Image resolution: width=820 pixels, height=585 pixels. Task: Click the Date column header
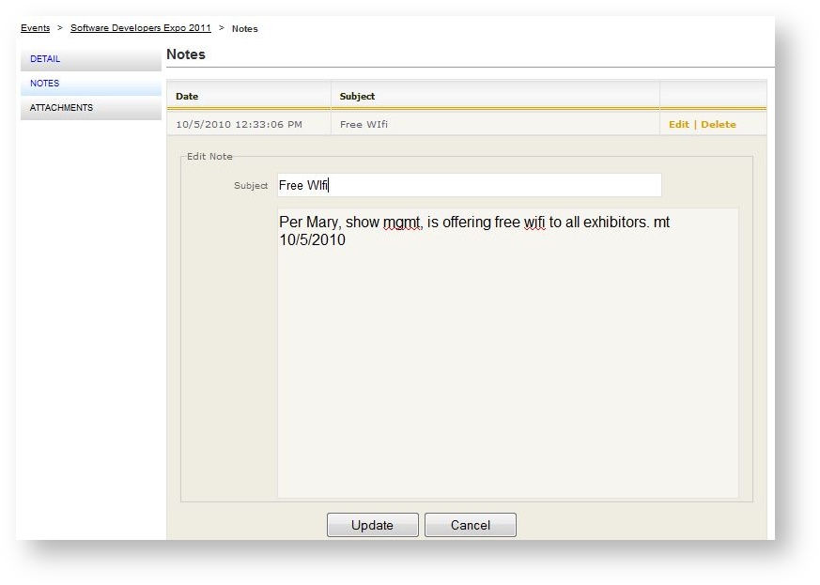coord(187,97)
